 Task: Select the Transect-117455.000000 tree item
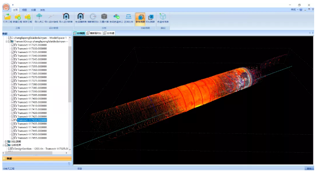click(x=32, y=138)
